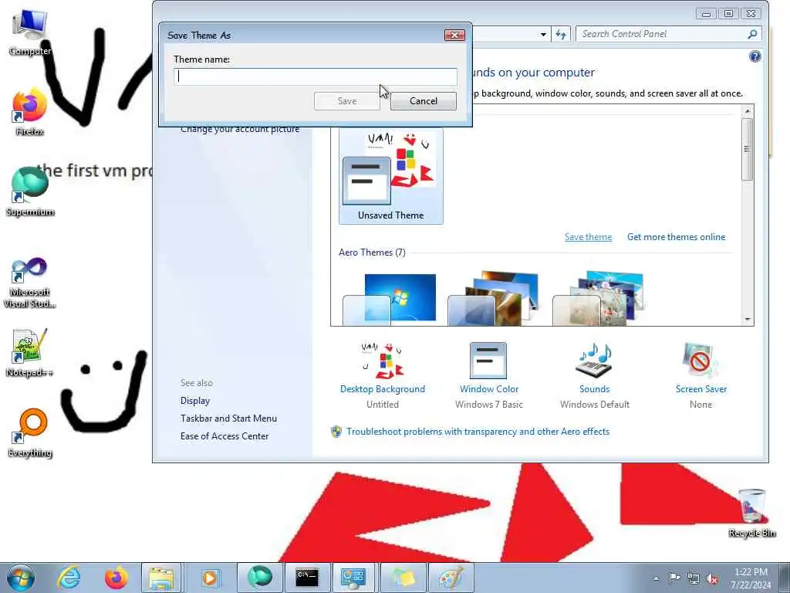Open the network tray icon

694,578
